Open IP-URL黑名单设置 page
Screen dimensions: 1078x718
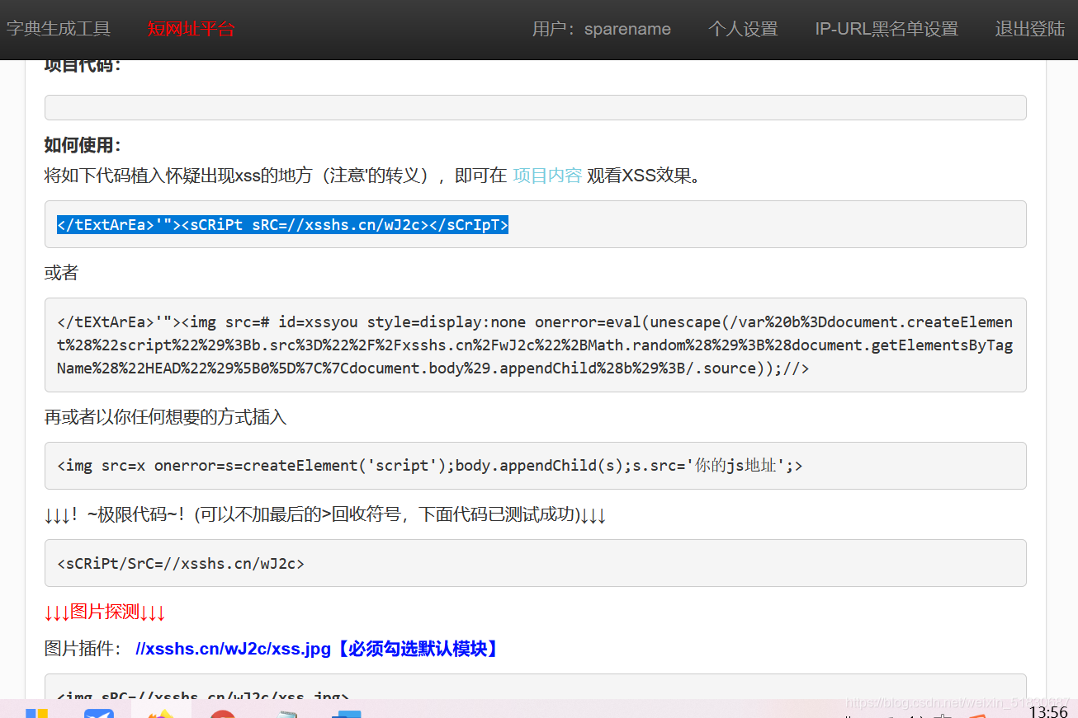pyautogui.click(x=887, y=29)
